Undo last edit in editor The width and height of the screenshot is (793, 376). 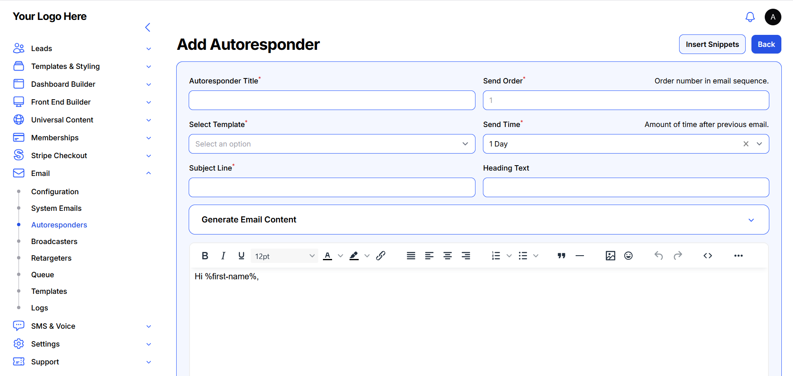point(659,256)
